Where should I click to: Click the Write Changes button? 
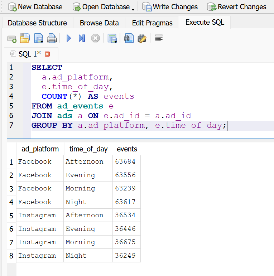[x=170, y=7]
